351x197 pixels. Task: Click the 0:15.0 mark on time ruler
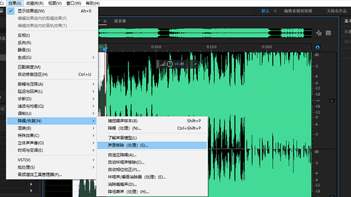(x=212, y=47)
